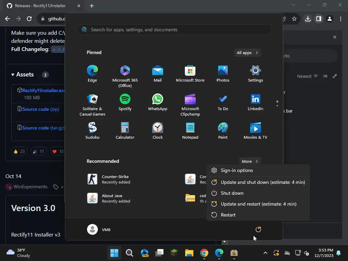This screenshot has height=261, width=348.
Task: Launch Solitaire & Casual Games
Action: point(92,105)
